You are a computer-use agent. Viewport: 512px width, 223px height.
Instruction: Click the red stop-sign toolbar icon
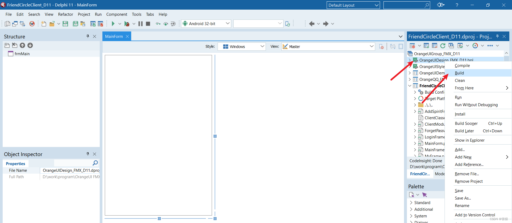coord(32,24)
